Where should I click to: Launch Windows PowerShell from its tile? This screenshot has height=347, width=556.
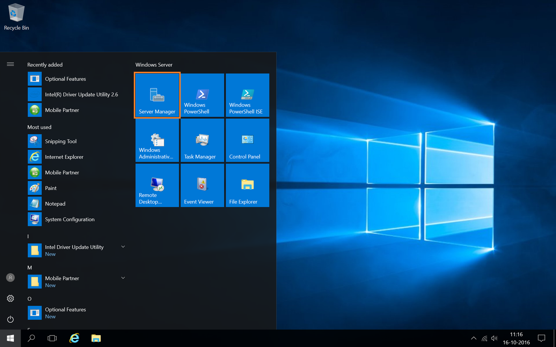(x=202, y=95)
